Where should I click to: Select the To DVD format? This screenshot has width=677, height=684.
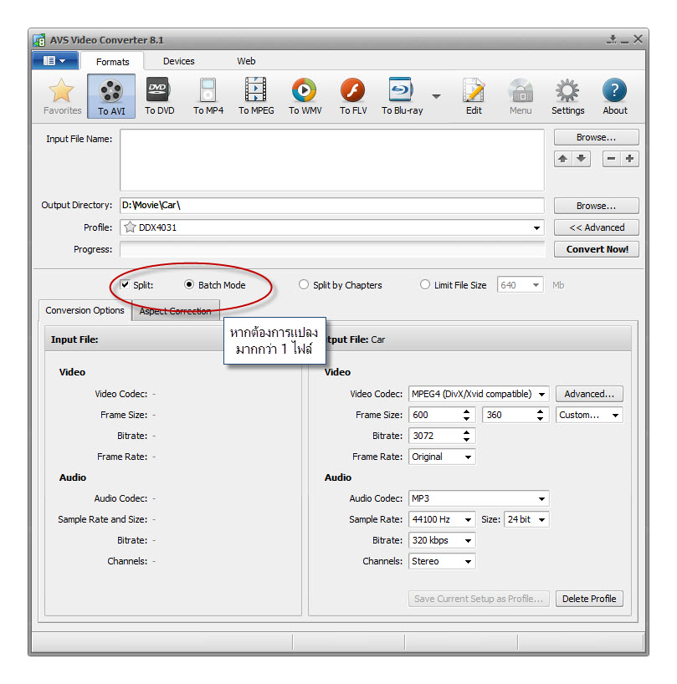159,96
